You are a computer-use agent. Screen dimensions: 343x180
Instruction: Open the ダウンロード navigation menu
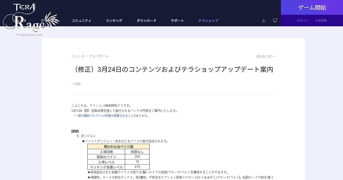146,20
